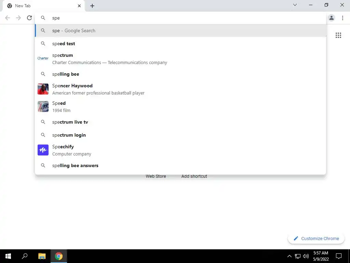Open the notification center icon
The width and height of the screenshot is (350, 263).
tap(339, 256)
